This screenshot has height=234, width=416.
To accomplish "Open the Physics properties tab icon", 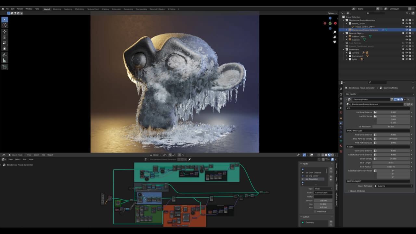I will click(x=341, y=132).
